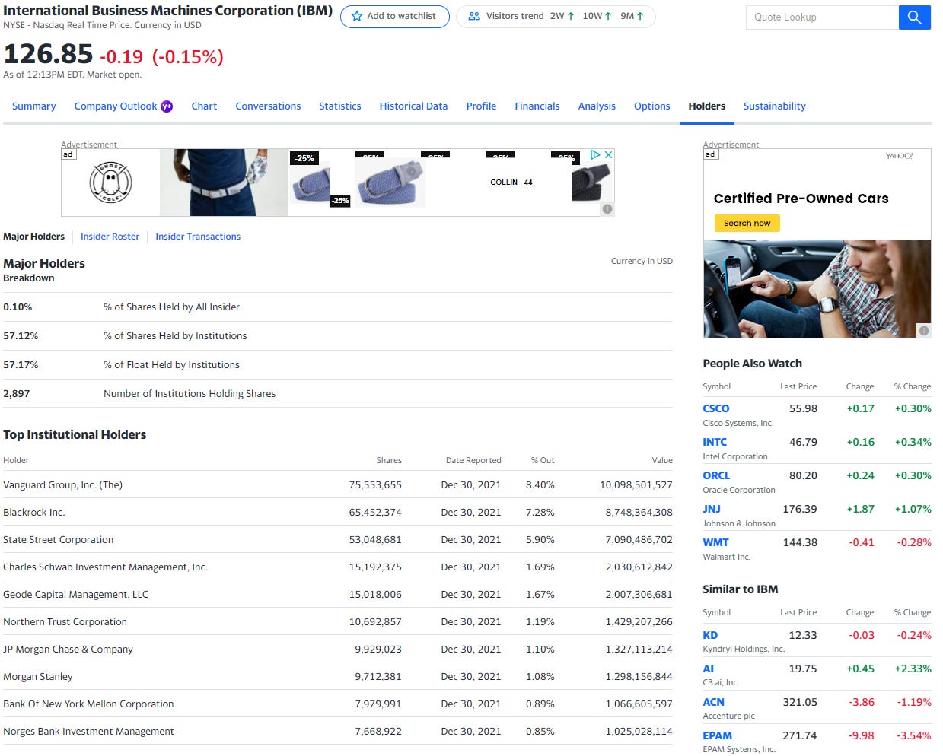Open the AI ticker link
Screen dimensions: 943x756
click(x=709, y=669)
